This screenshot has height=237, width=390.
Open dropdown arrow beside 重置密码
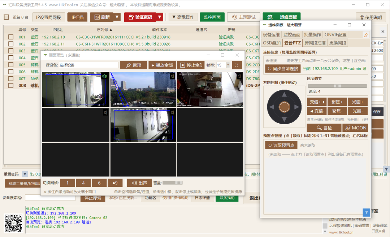click(x=25, y=174)
